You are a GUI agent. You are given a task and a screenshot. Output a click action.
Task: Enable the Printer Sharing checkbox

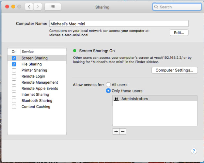coord(14,70)
